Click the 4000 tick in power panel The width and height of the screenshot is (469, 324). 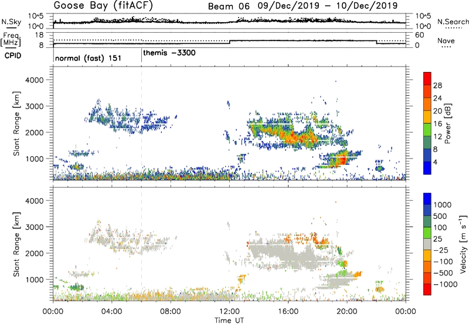click(x=35, y=80)
